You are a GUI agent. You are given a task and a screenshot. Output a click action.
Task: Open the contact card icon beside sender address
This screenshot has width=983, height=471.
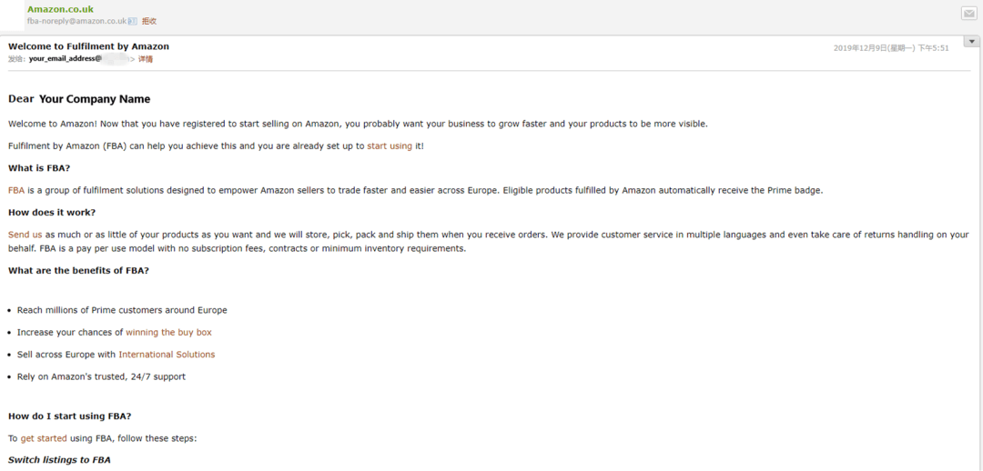(x=133, y=21)
